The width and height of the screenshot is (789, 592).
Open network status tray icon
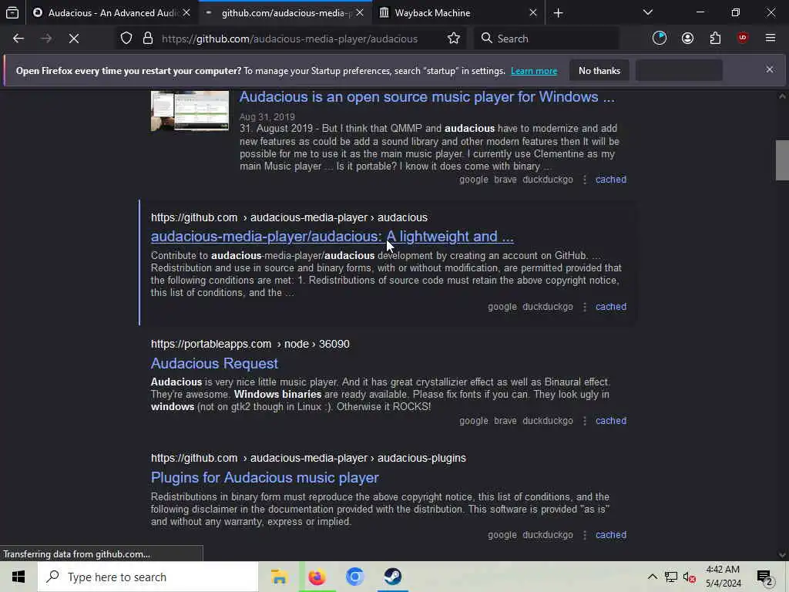[671, 577]
